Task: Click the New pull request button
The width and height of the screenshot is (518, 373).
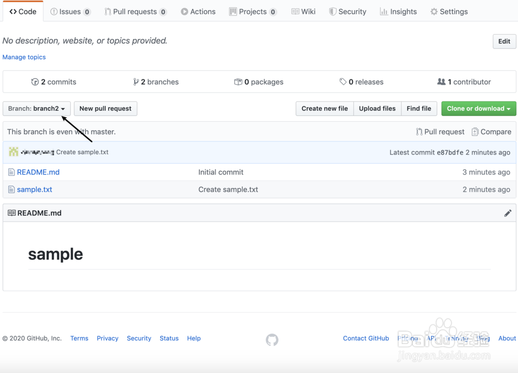Action: [106, 109]
